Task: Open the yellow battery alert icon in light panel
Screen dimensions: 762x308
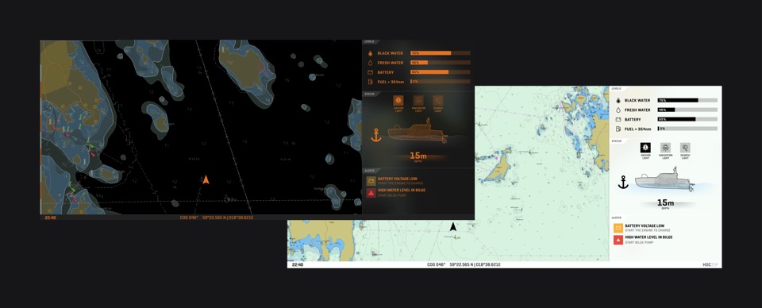Action: [618, 228]
